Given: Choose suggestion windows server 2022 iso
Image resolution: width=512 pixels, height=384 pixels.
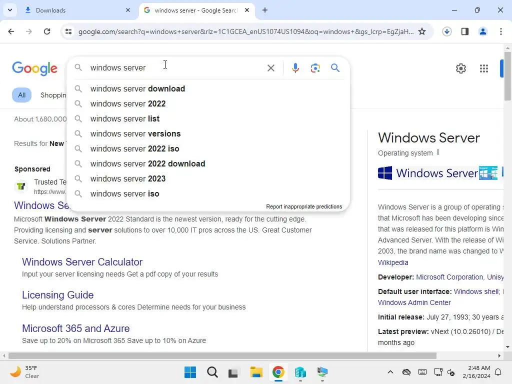Looking at the screenshot, I should pyautogui.click(x=208, y=149).
